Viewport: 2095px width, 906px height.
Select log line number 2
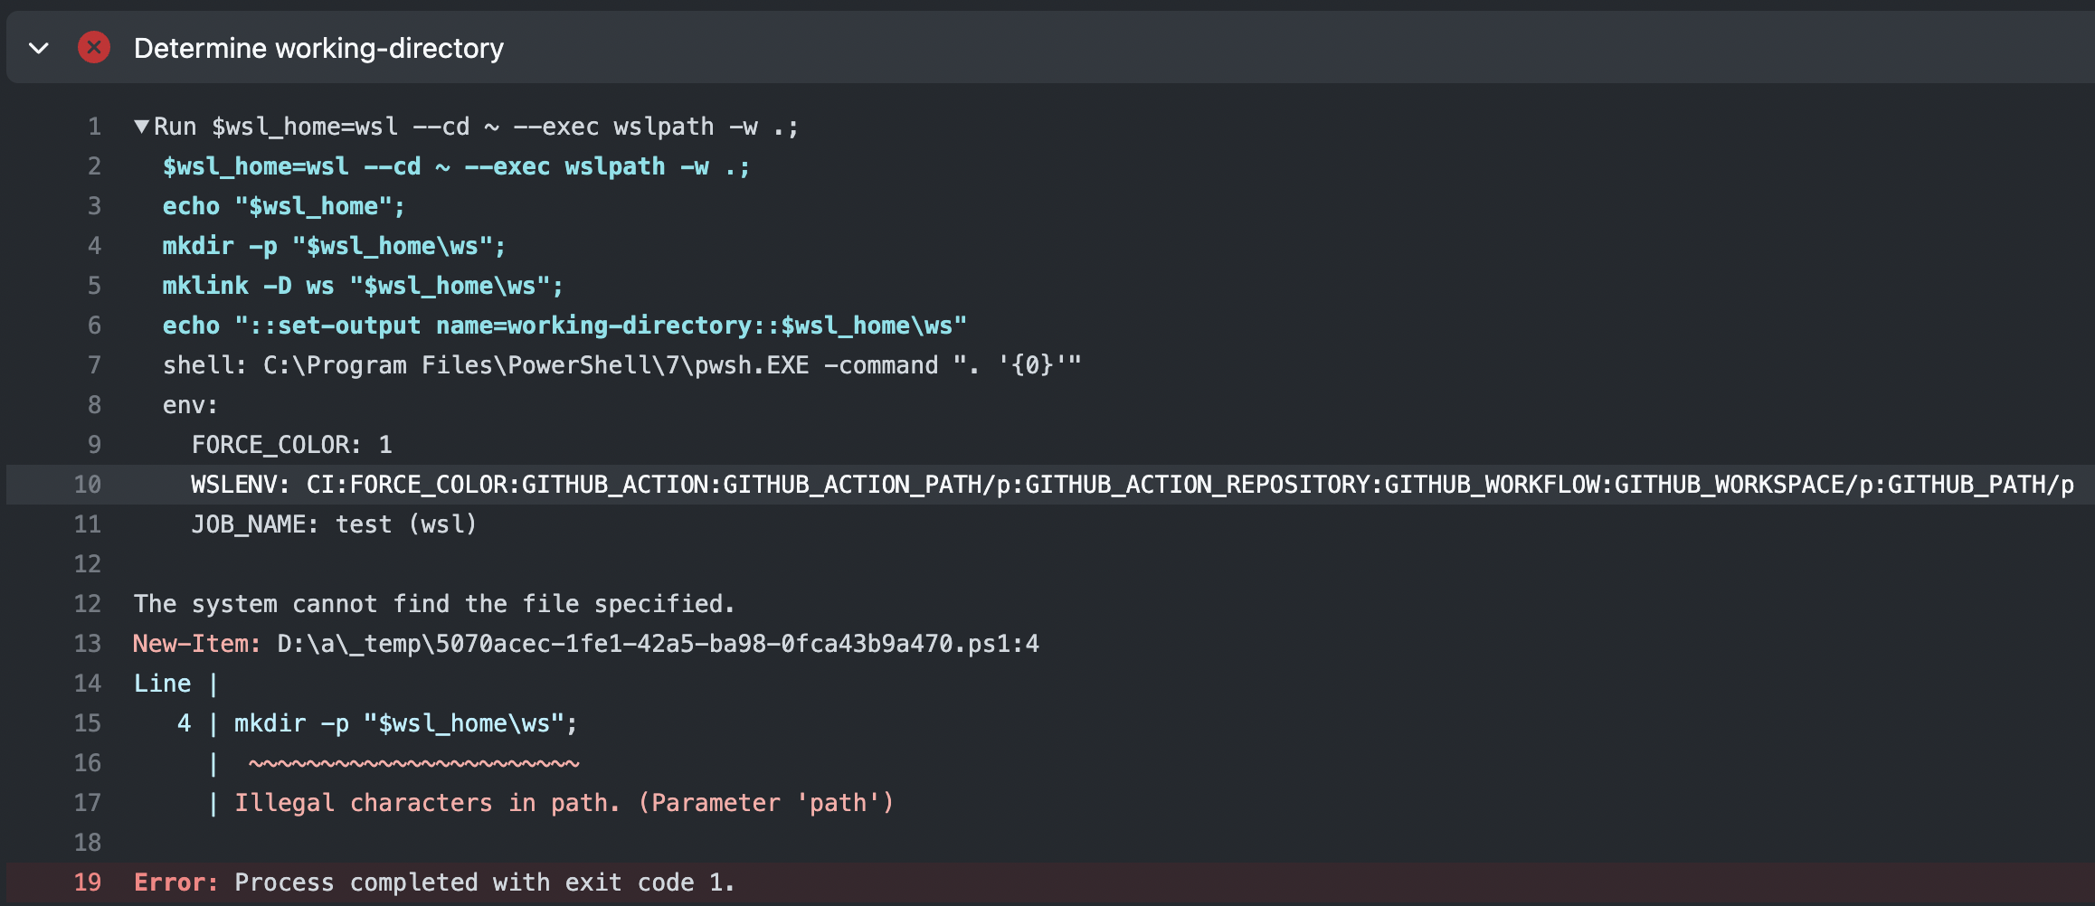[94, 166]
